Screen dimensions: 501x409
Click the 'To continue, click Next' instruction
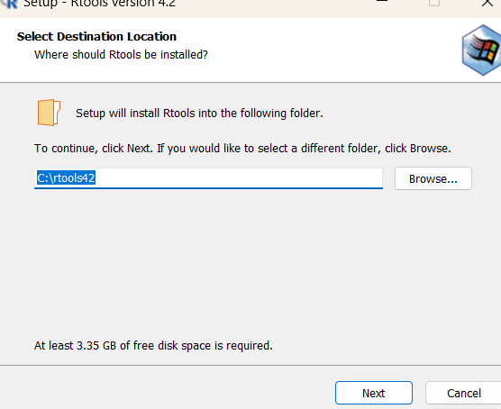(242, 149)
